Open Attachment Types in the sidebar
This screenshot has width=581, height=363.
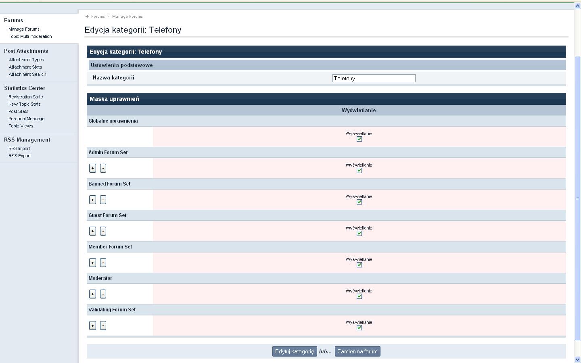point(26,60)
